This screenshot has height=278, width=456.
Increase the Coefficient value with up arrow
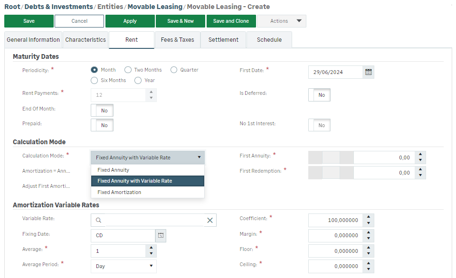tap(369, 217)
